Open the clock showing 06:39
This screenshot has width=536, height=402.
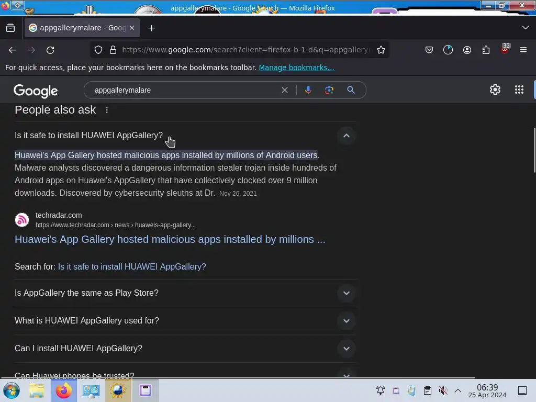pyautogui.click(x=487, y=390)
